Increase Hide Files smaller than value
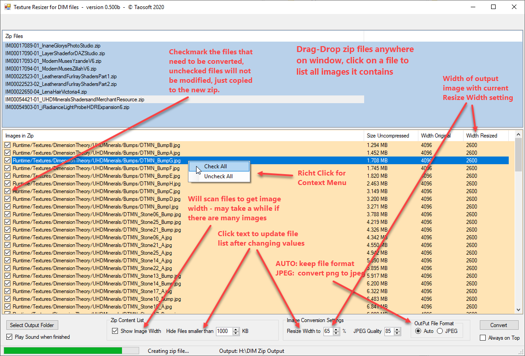This screenshot has width=525, height=356. pyautogui.click(x=236, y=329)
